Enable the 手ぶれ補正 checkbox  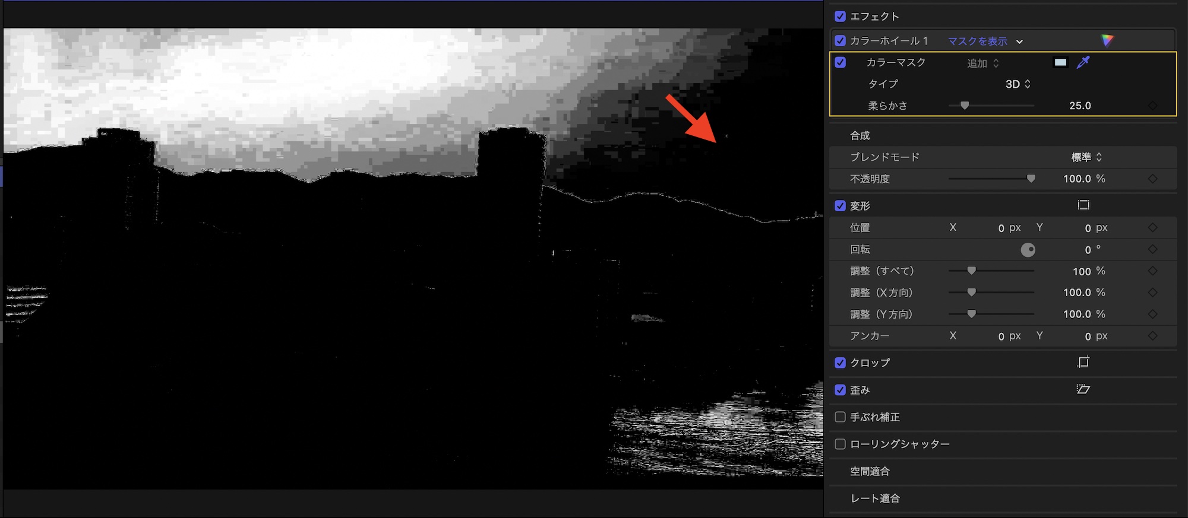click(840, 417)
